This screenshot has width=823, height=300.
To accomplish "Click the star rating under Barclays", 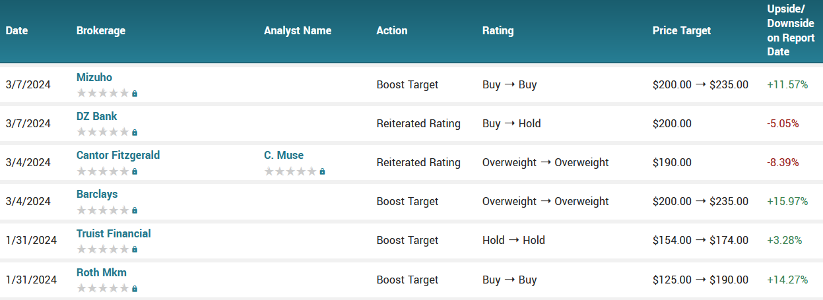I will (x=103, y=210).
